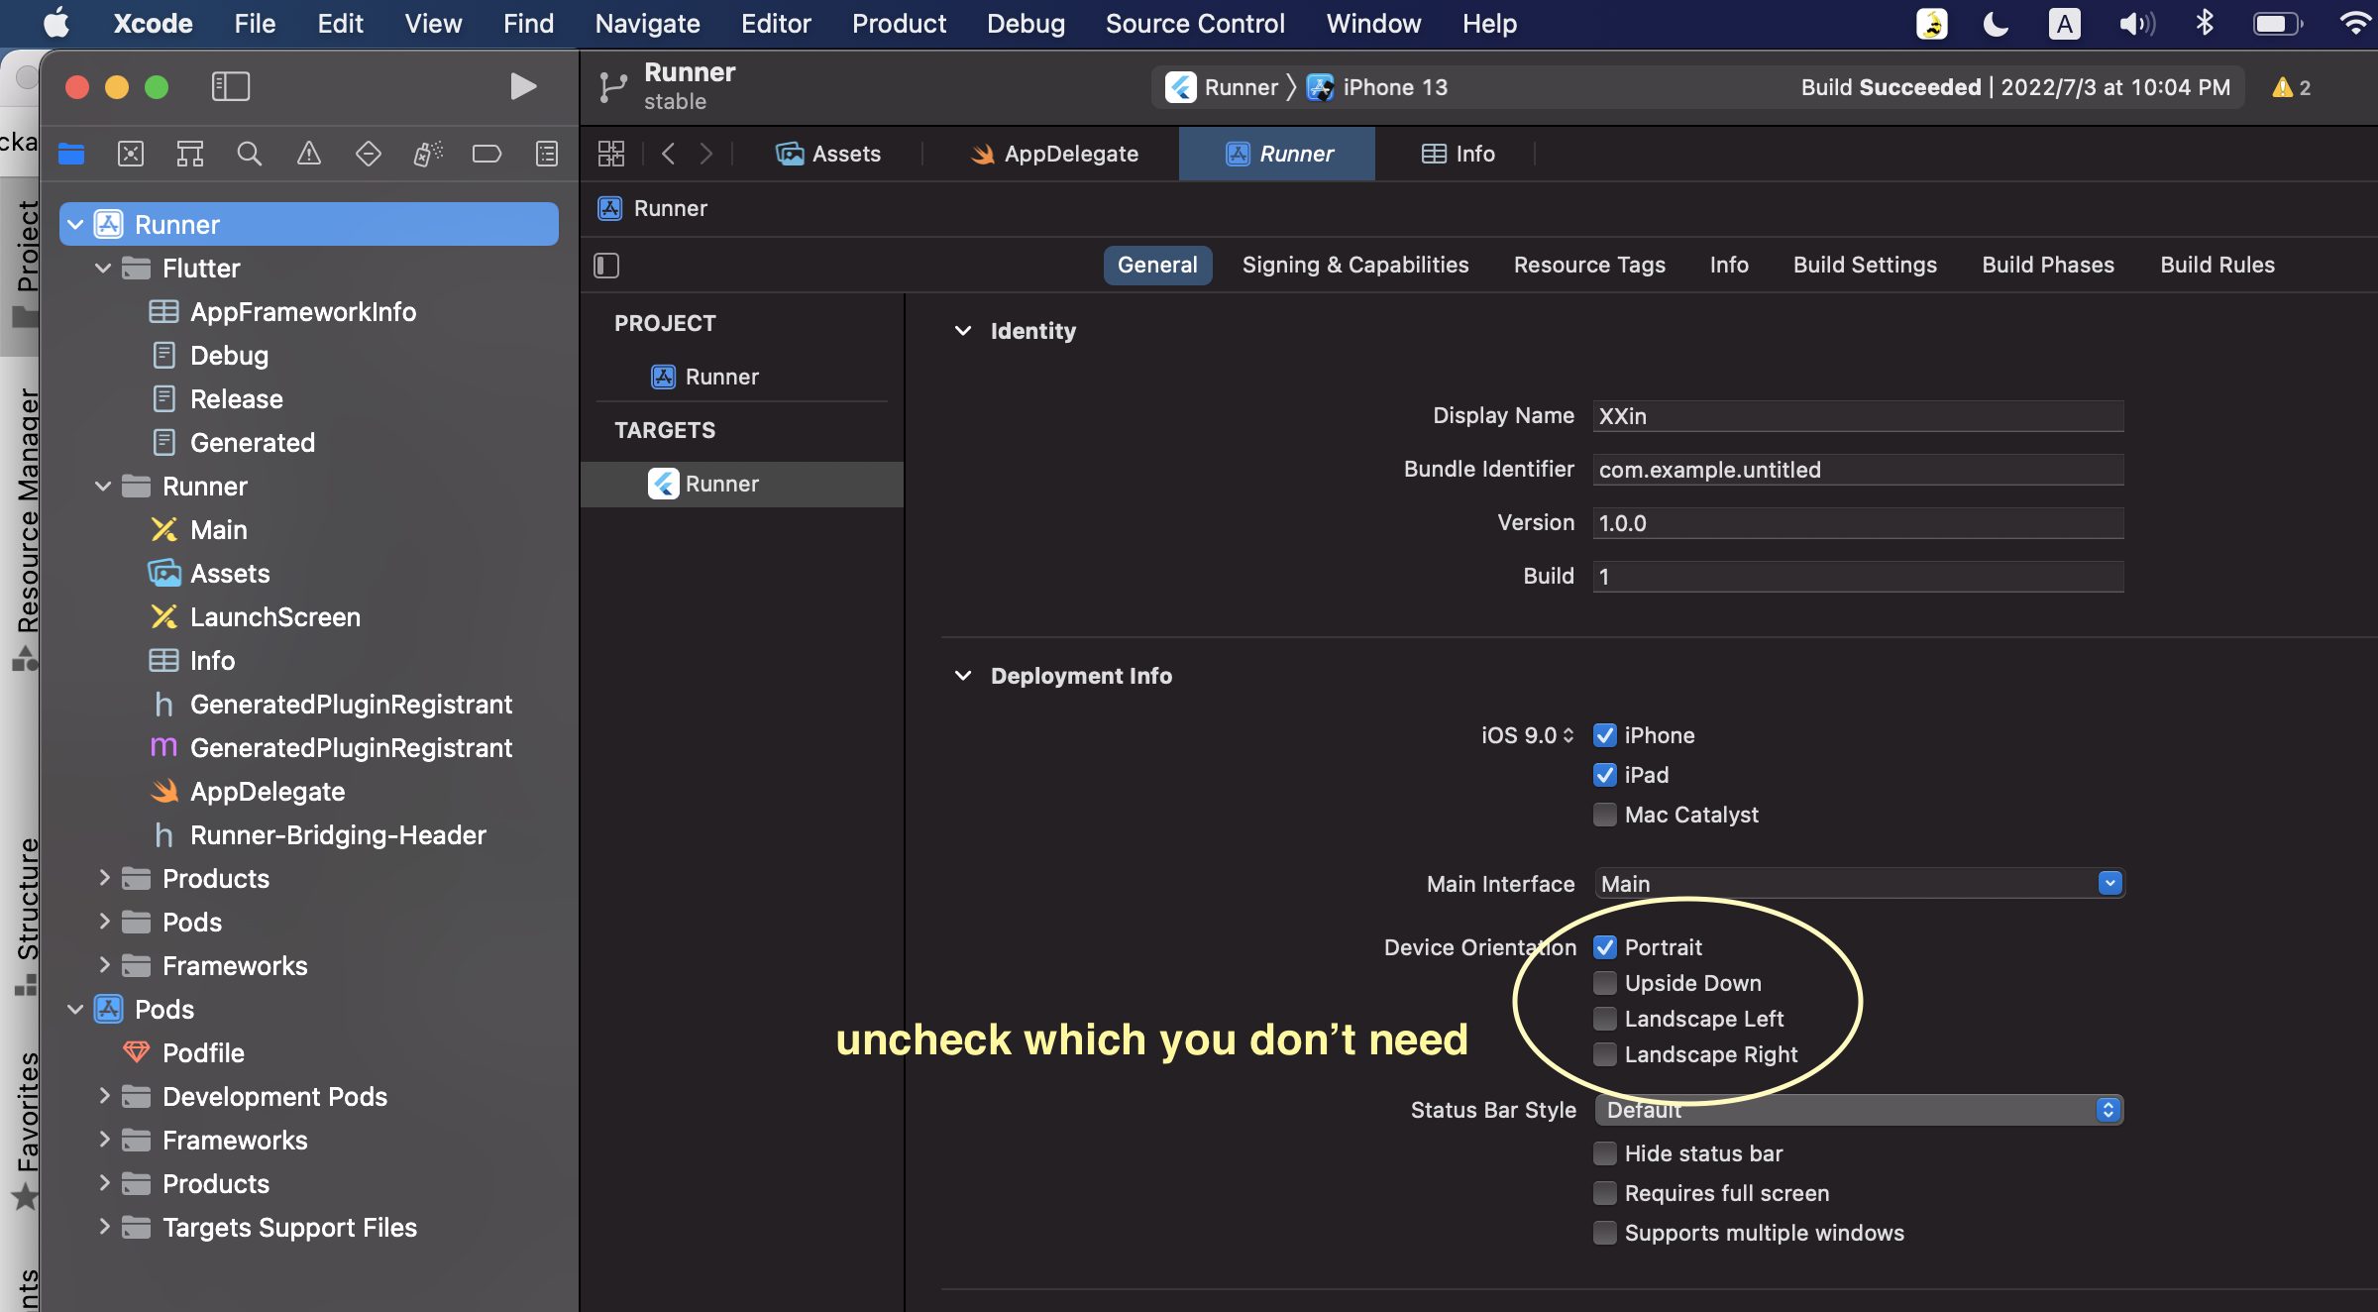
Task: Open LaunchScreen storyboard in navigator
Action: 275,616
